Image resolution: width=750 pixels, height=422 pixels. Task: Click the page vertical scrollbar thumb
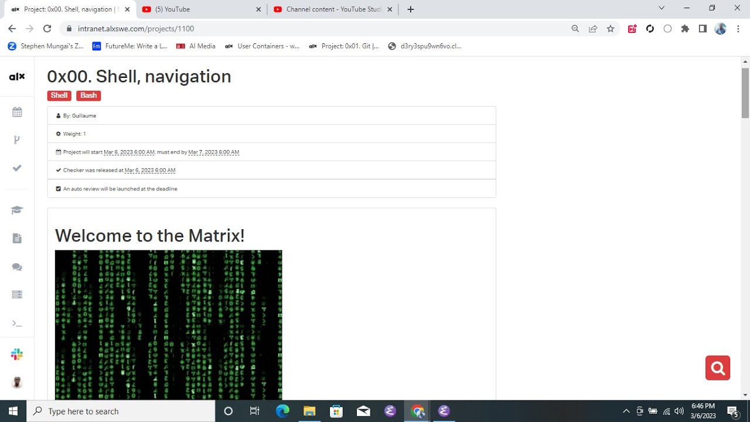745,93
